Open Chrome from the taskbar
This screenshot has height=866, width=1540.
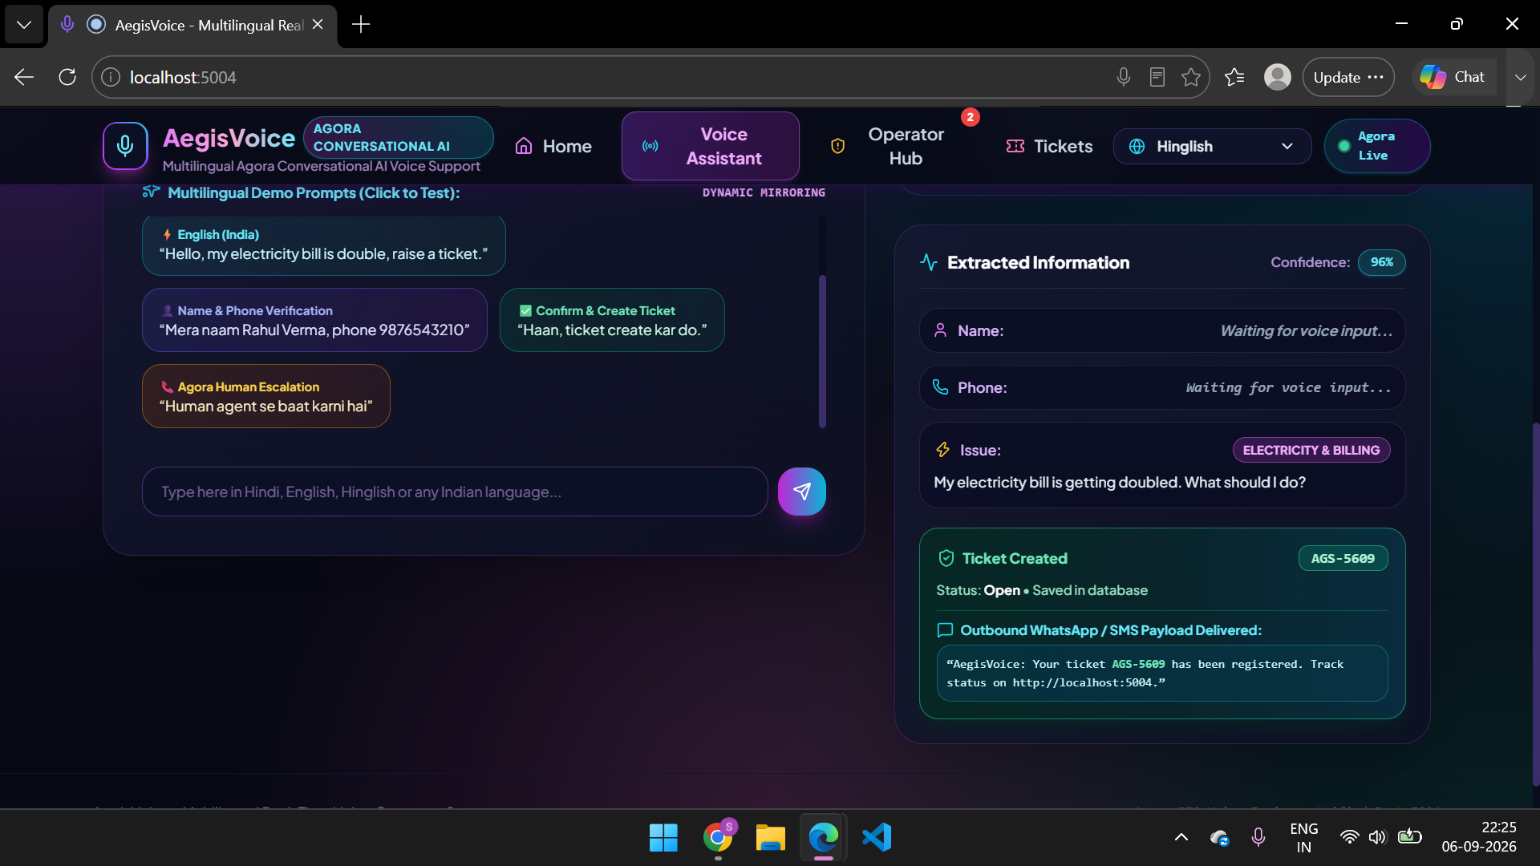coord(718,837)
